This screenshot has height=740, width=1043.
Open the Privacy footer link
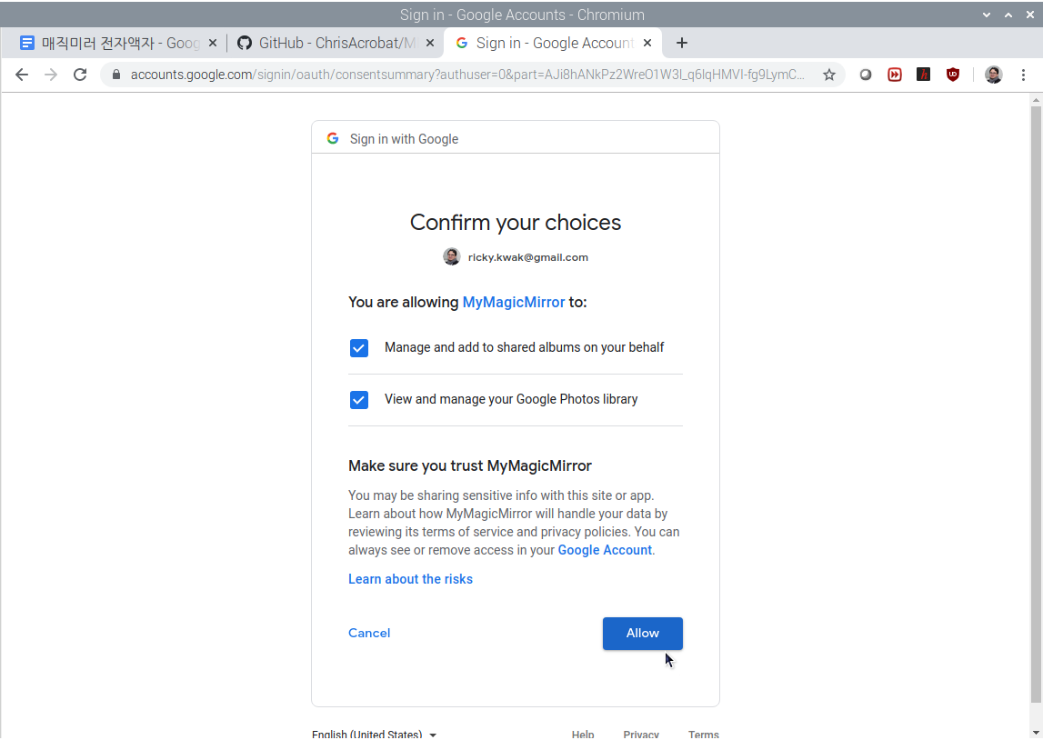pyautogui.click(x=641, y=734)
